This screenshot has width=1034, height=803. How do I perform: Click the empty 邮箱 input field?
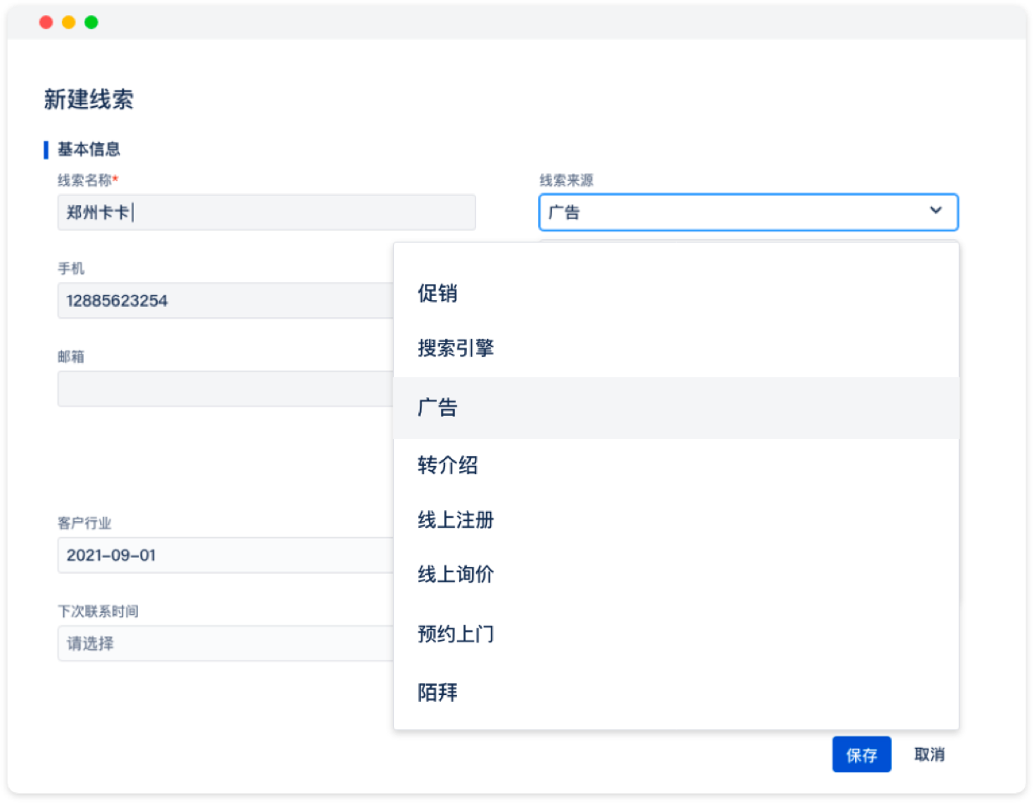tap(226, 389)
